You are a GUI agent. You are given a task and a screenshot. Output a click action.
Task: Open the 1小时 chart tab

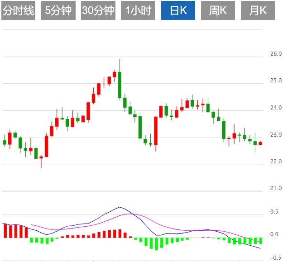coord(138,10)
